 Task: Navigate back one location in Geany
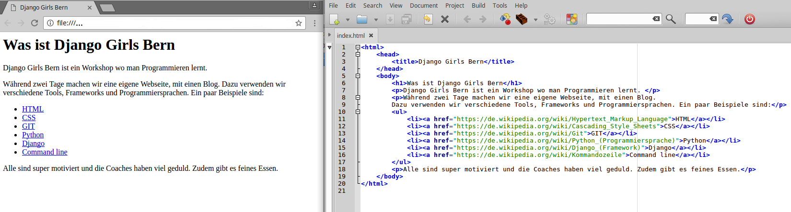467,19
